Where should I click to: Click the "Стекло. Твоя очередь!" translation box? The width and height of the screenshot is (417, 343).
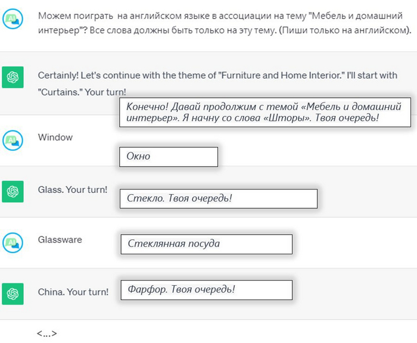[x=218, y=198]
